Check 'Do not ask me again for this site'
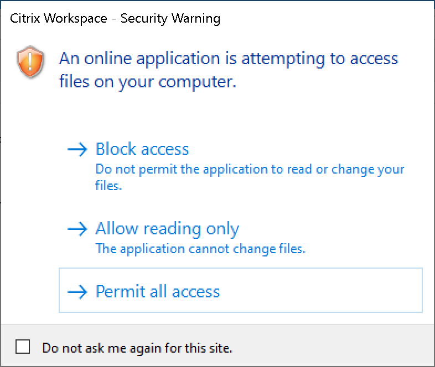Screen dimensions: 435x367 [x=23, y=347]
